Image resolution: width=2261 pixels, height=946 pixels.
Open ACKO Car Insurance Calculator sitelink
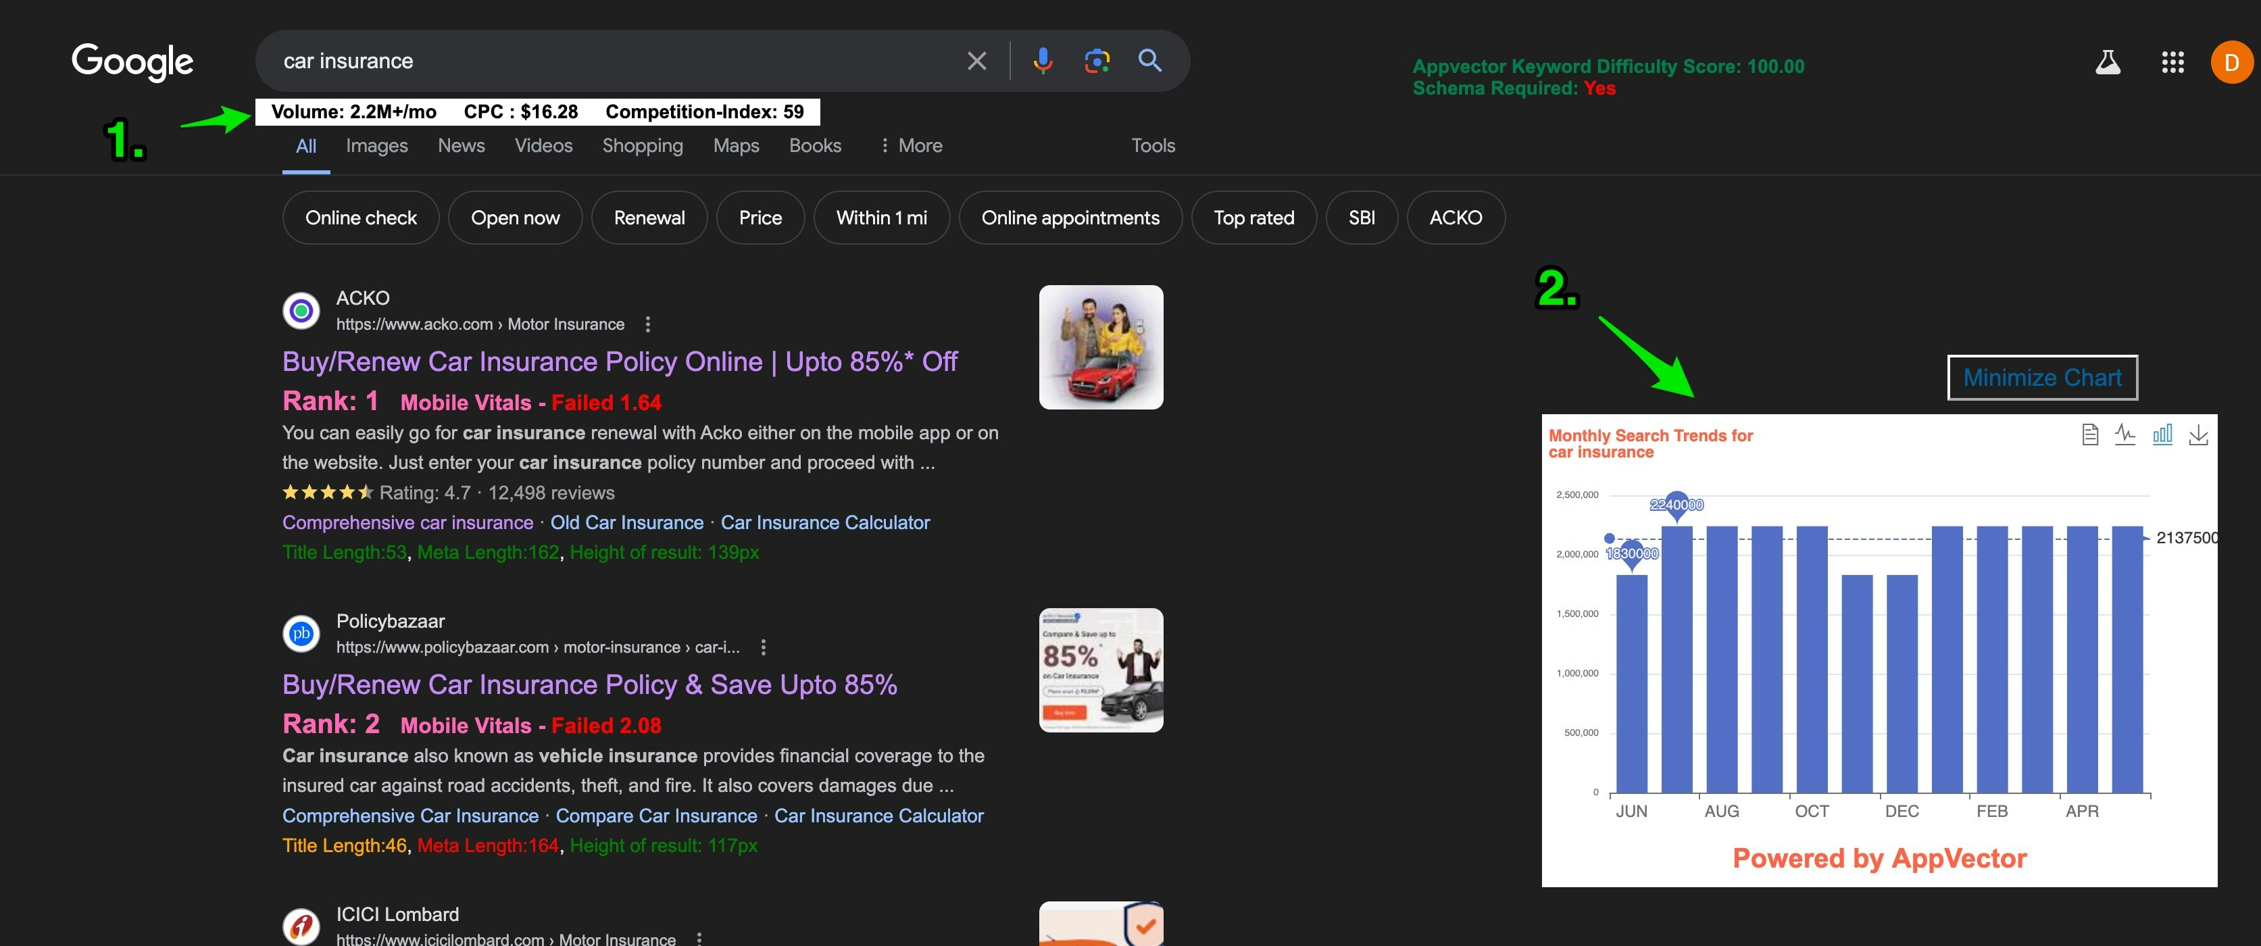coord(825,523)
